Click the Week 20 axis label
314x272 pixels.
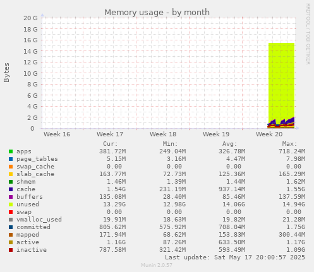(x=269, y=134)
